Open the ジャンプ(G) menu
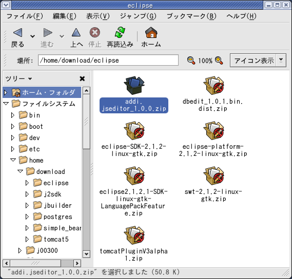The image size is (292, 279). point(138,16)
